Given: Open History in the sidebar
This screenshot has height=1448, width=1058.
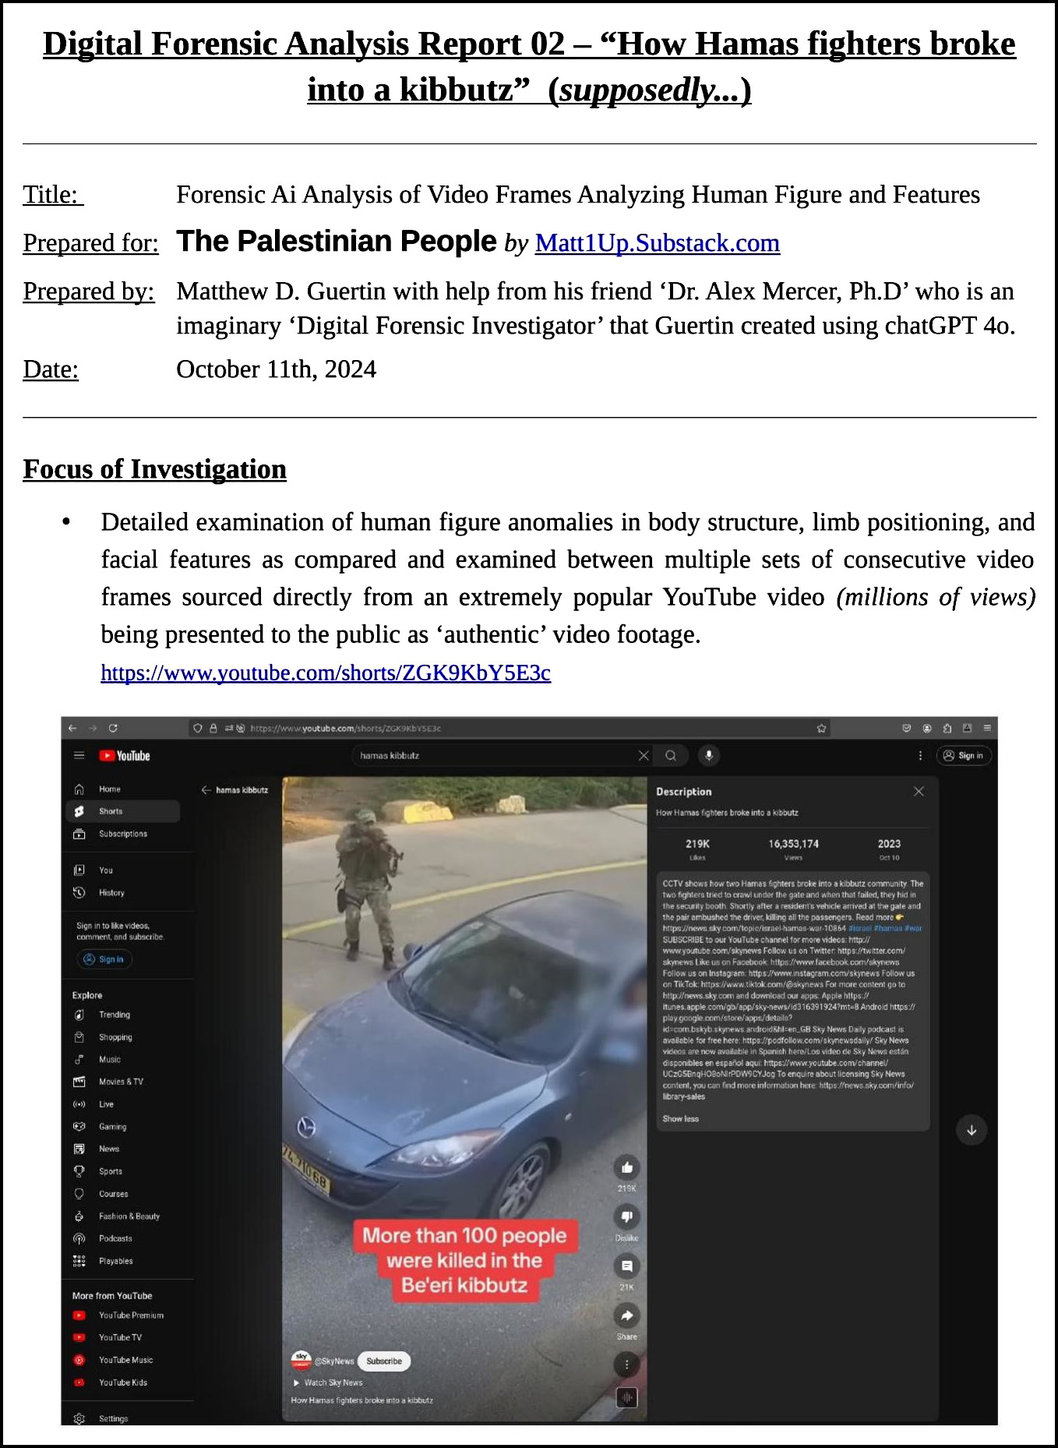Looking at the screenshot, I should tap(123, 892).
